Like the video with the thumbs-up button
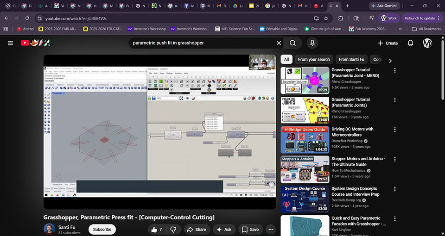The image size is (445, 236). point(157,230)
